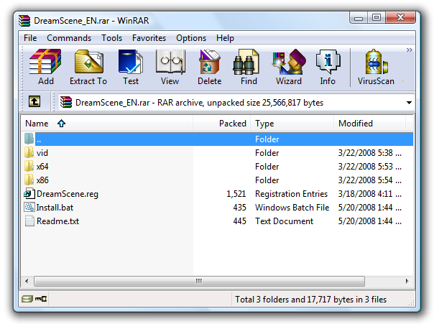
Task: Click the parent folder icon in list
Action: (29, 139)
